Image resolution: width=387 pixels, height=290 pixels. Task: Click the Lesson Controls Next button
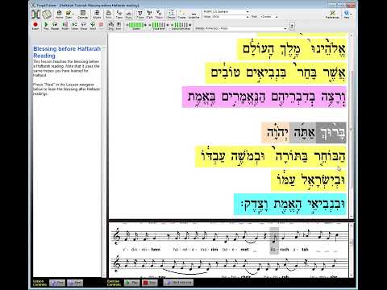(75, 283)
